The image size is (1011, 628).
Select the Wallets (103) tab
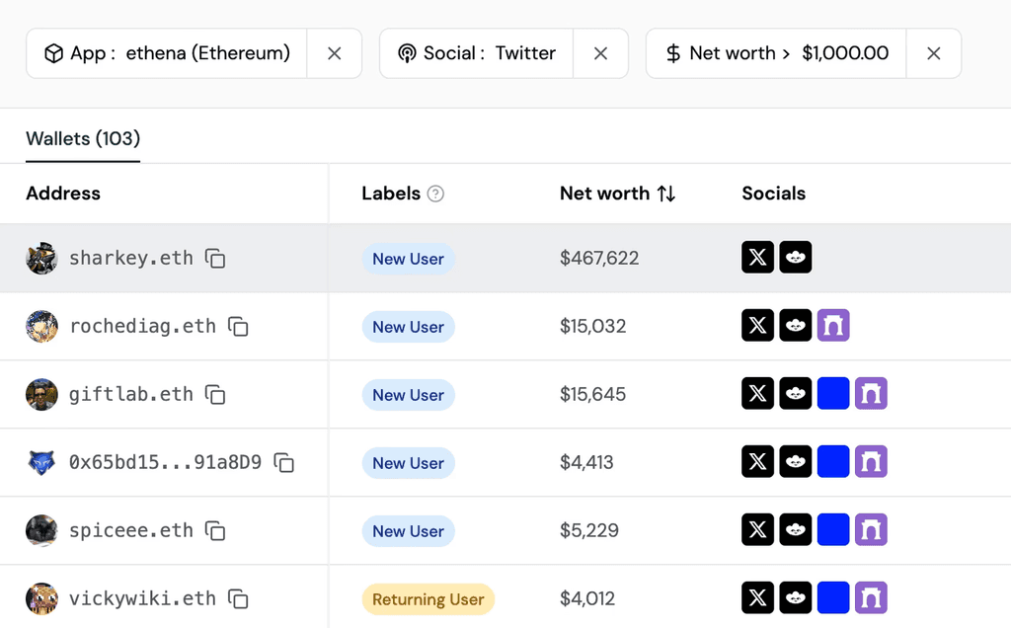pos(83,139)
